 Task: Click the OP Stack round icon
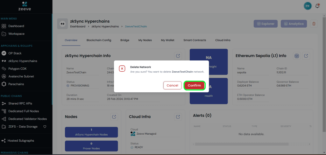(x=4, y=53)
